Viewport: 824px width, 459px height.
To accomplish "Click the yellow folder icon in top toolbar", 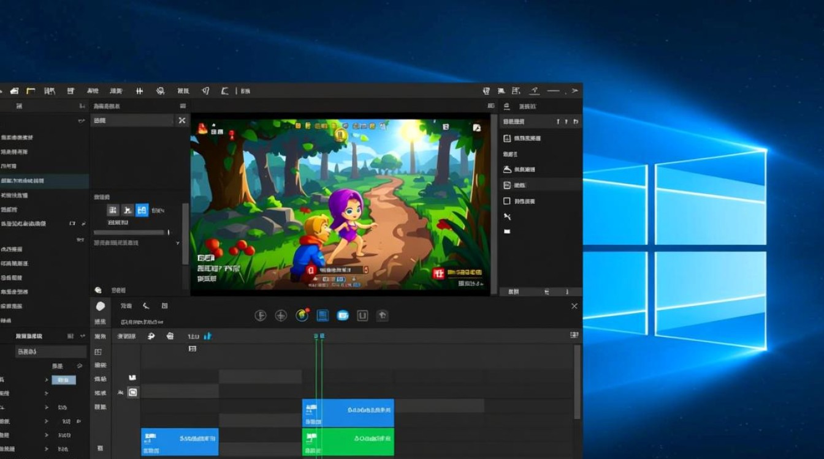I will click(30, 91).
